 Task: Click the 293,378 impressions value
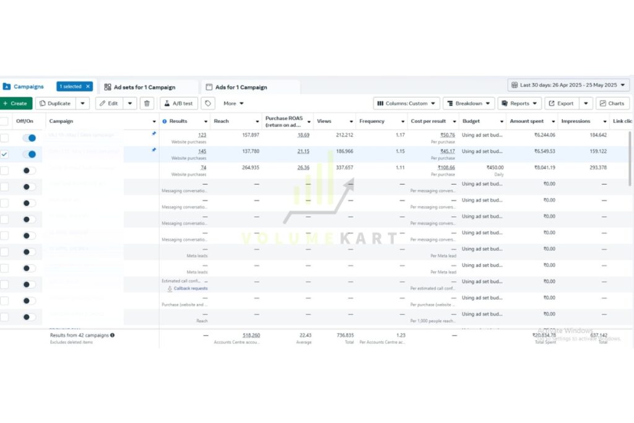598,167
